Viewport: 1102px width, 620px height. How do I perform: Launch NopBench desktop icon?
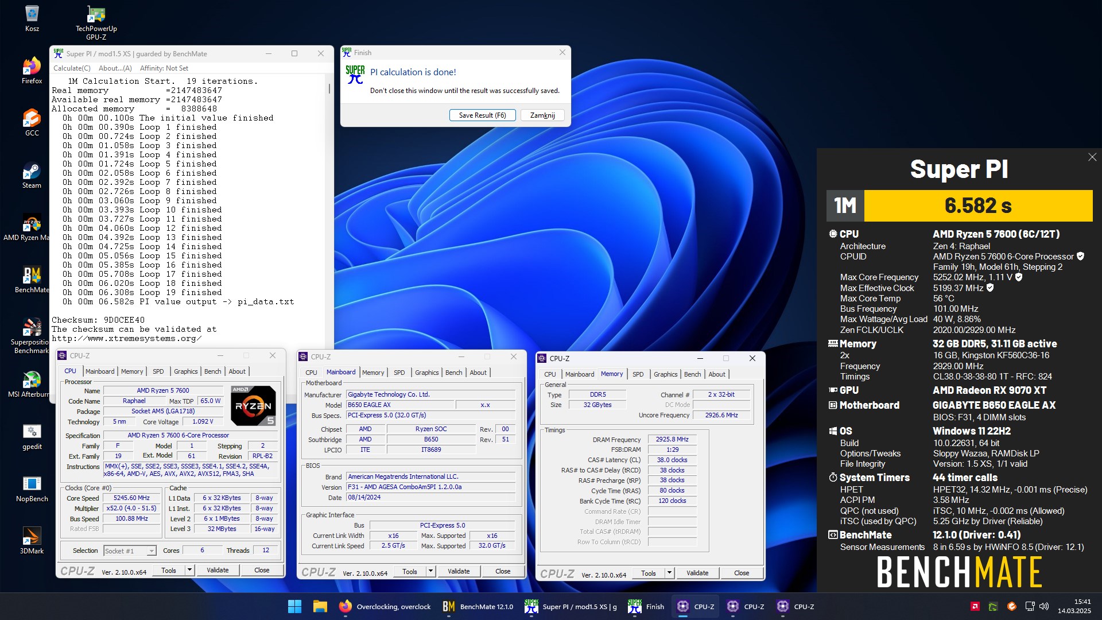(32, 489)
